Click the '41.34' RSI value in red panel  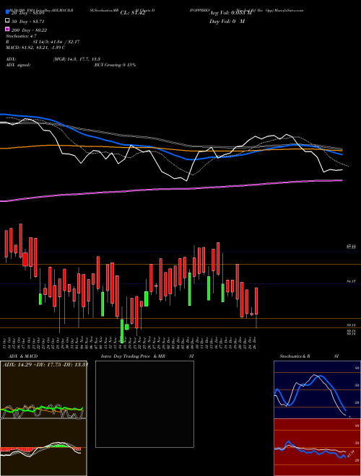351,454
